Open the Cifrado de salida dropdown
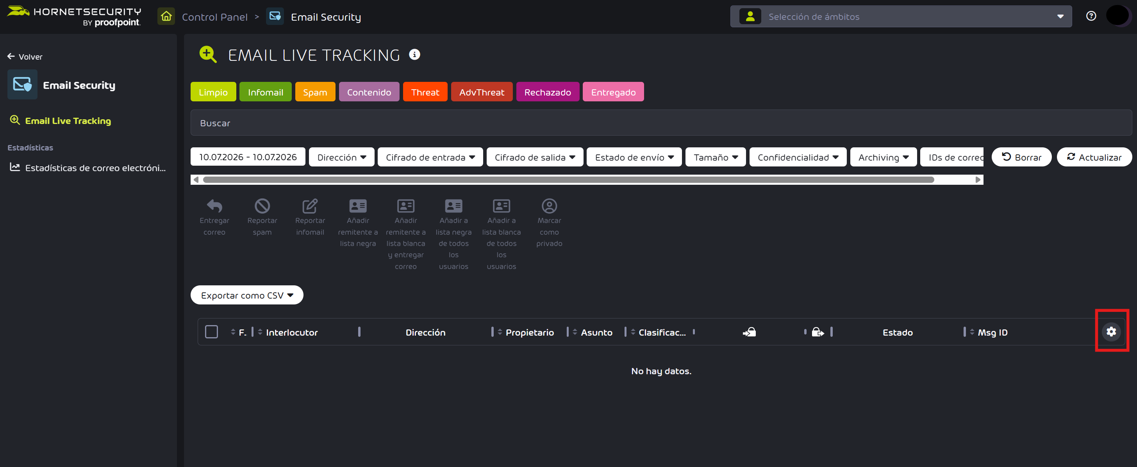Screen dimensions: 1137x467 point(534,157)
